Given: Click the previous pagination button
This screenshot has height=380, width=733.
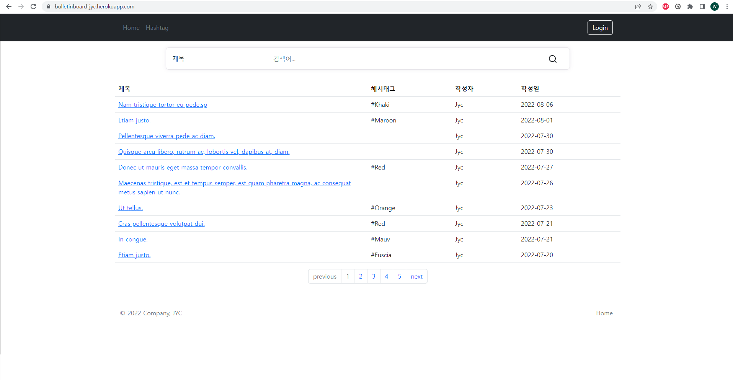Looking at the screenshot, I should [x=325, y=276].
